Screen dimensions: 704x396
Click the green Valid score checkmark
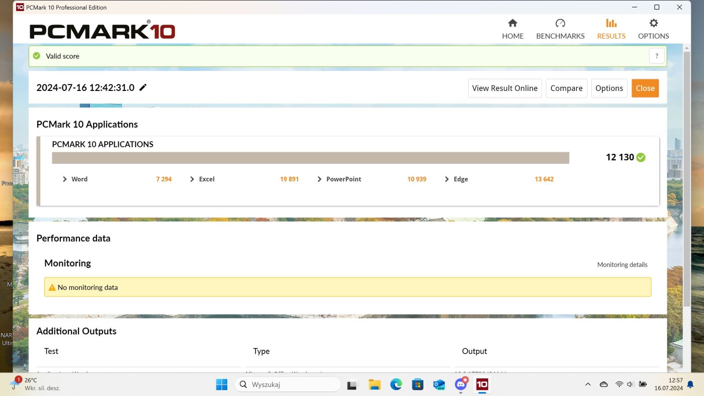(37, 56)
